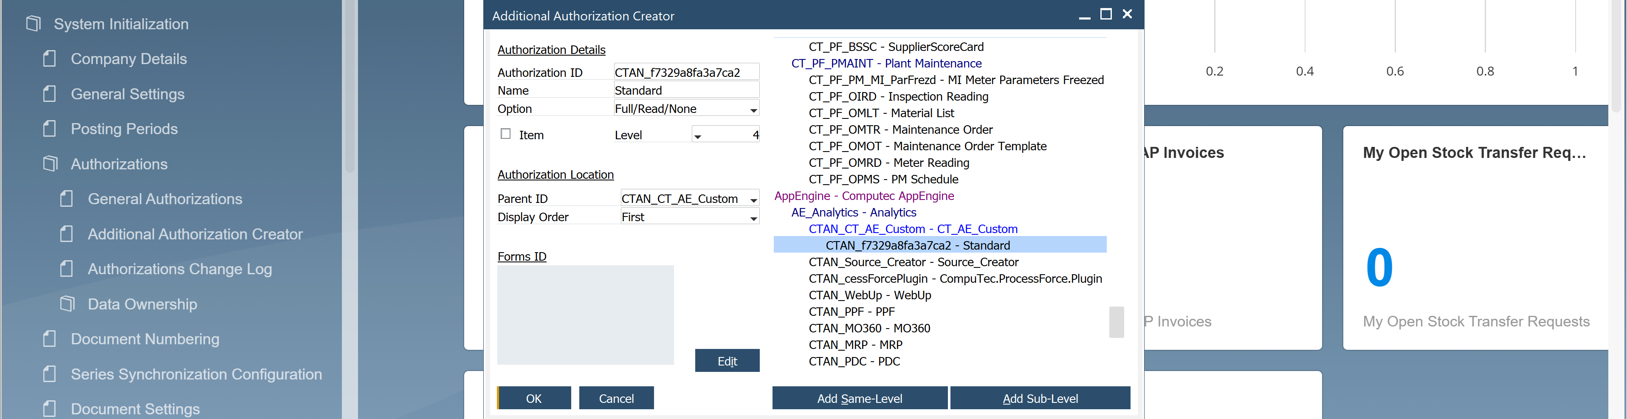Click the Company Details document icon
Screen dimensions: 1627x419
pos(50,59)
